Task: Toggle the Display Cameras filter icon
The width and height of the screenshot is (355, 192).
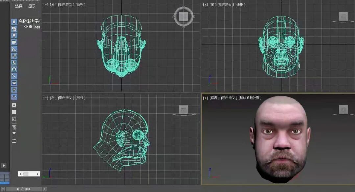Action: [x=14, y=42]
